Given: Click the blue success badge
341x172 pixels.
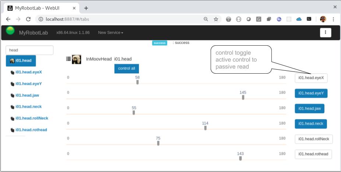Looking at the screenshot, I should click(159, 43).
